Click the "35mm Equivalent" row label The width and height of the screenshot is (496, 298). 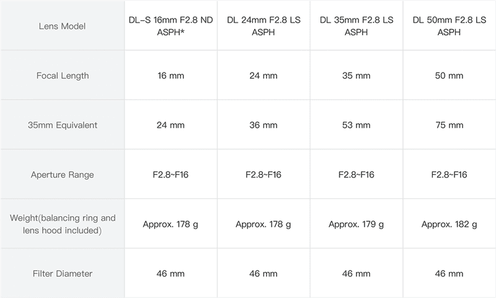coord(62,125)
